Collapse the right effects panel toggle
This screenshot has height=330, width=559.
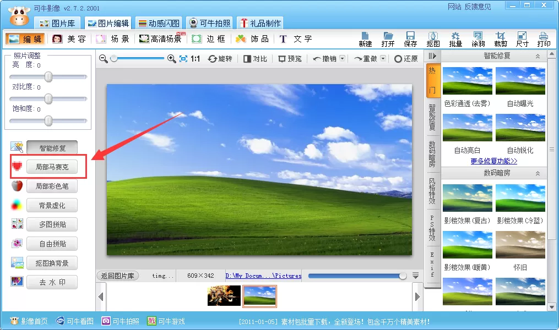coord(432,56)
